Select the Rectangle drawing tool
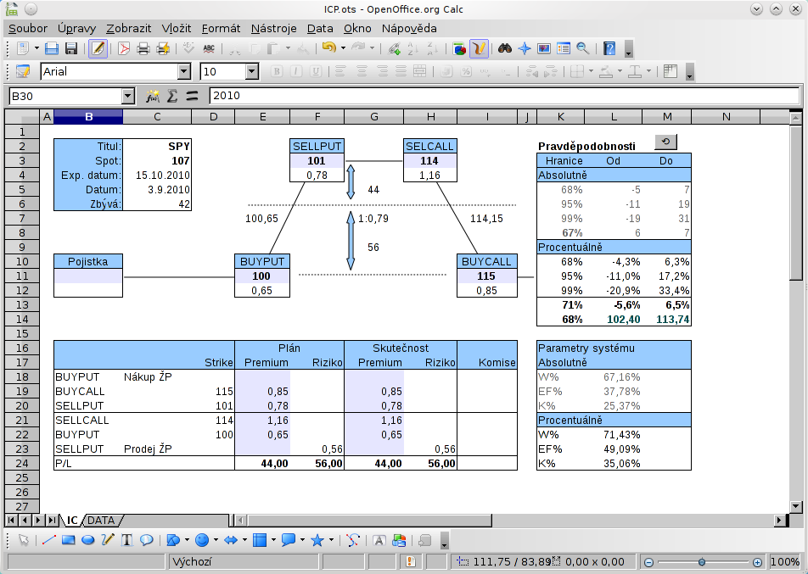This screenshot has width=808, height=574. [x=69, y=540]
